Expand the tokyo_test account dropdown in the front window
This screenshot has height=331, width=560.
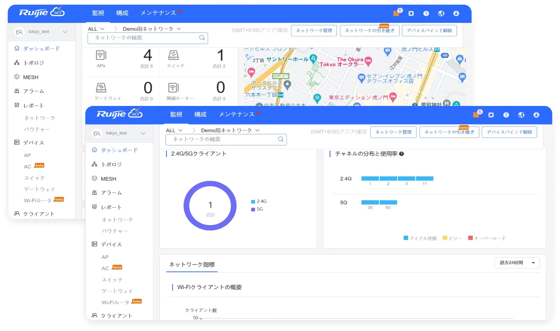(143, 133)
